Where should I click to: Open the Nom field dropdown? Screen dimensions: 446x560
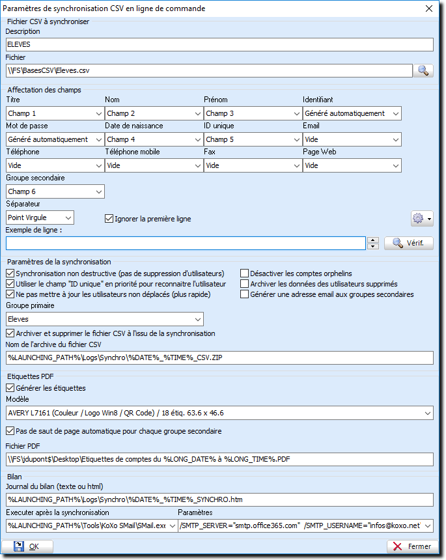coord(154,113)
